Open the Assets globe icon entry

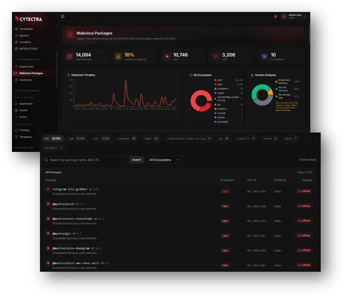tap(16, 110)
